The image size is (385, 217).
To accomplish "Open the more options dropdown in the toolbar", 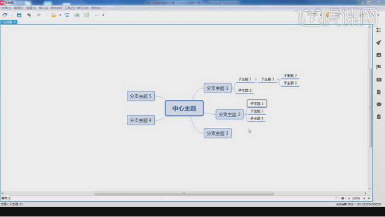I will [x=103, y=15].
